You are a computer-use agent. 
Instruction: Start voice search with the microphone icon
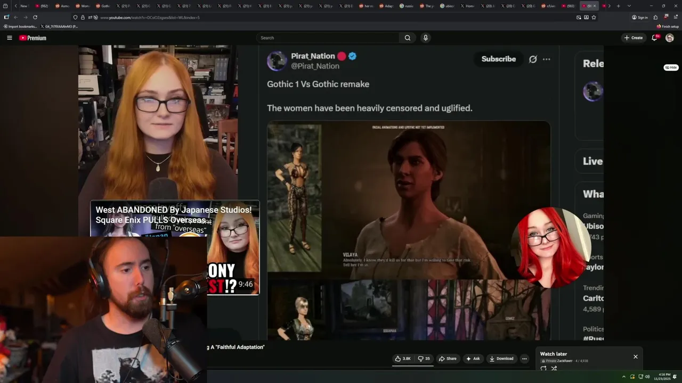click(x=425, y=38)
